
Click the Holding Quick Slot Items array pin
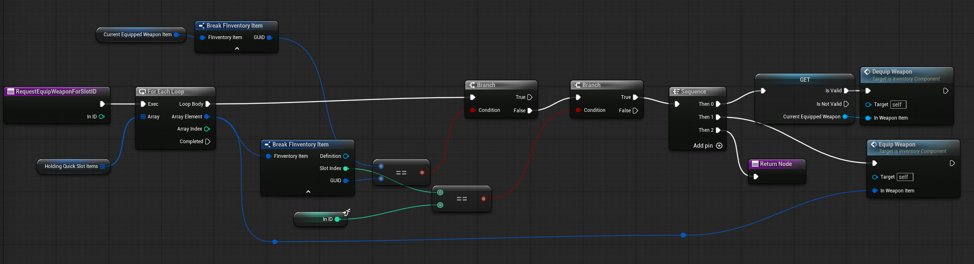tap(102, 166)
